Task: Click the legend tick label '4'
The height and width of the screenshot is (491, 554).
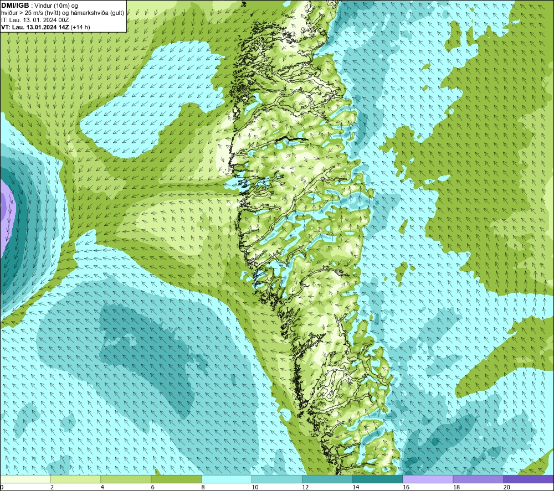Action: pos(102,487)
